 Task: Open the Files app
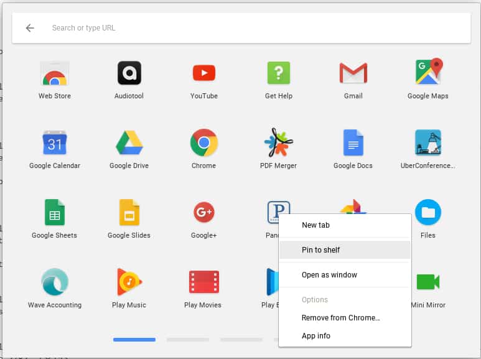428,212
